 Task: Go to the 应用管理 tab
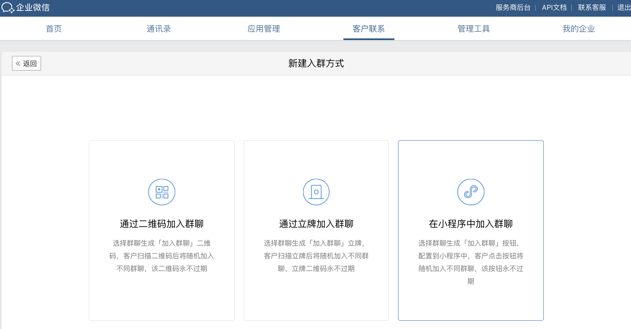coord(264,29)
